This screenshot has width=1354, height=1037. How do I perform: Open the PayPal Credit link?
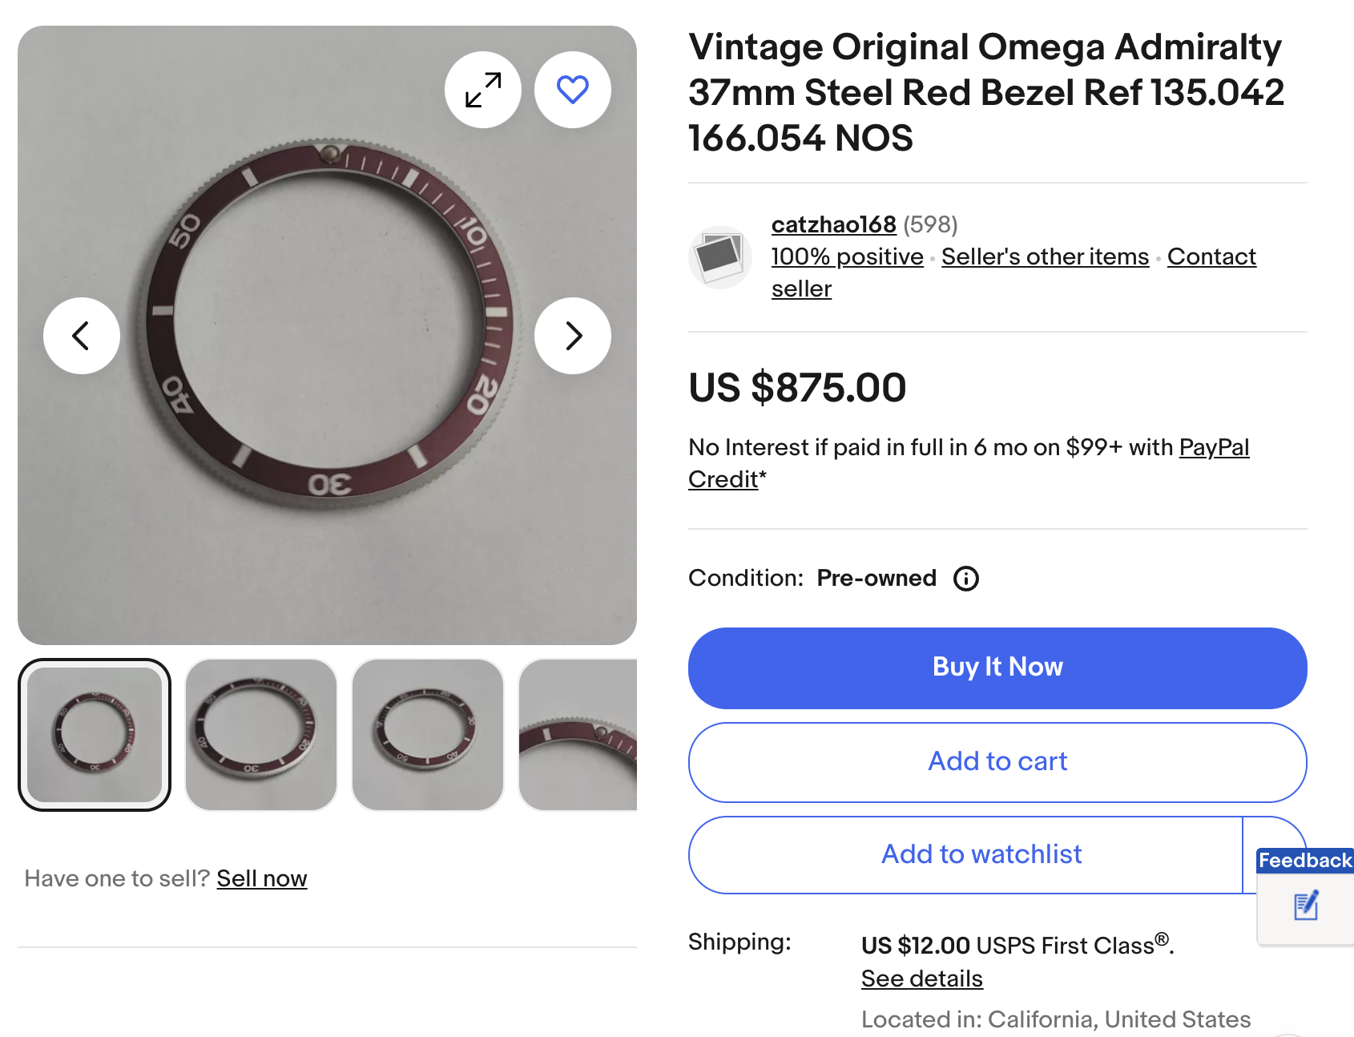pyautogui.click(x=1214, y=447)
